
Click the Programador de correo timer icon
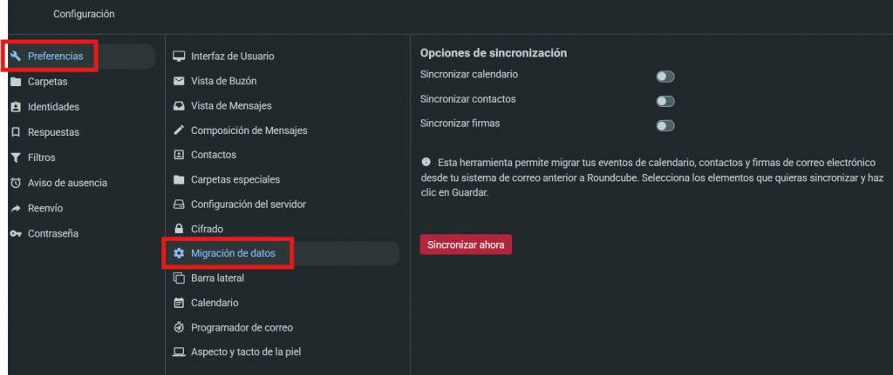tap(179, 328)
